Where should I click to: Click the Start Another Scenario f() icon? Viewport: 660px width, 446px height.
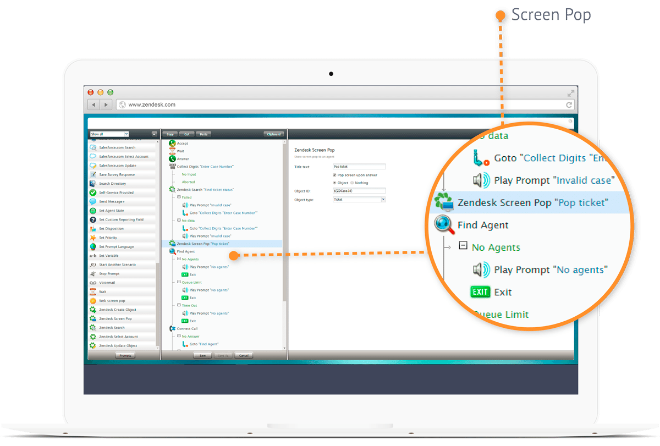[93, 265]
